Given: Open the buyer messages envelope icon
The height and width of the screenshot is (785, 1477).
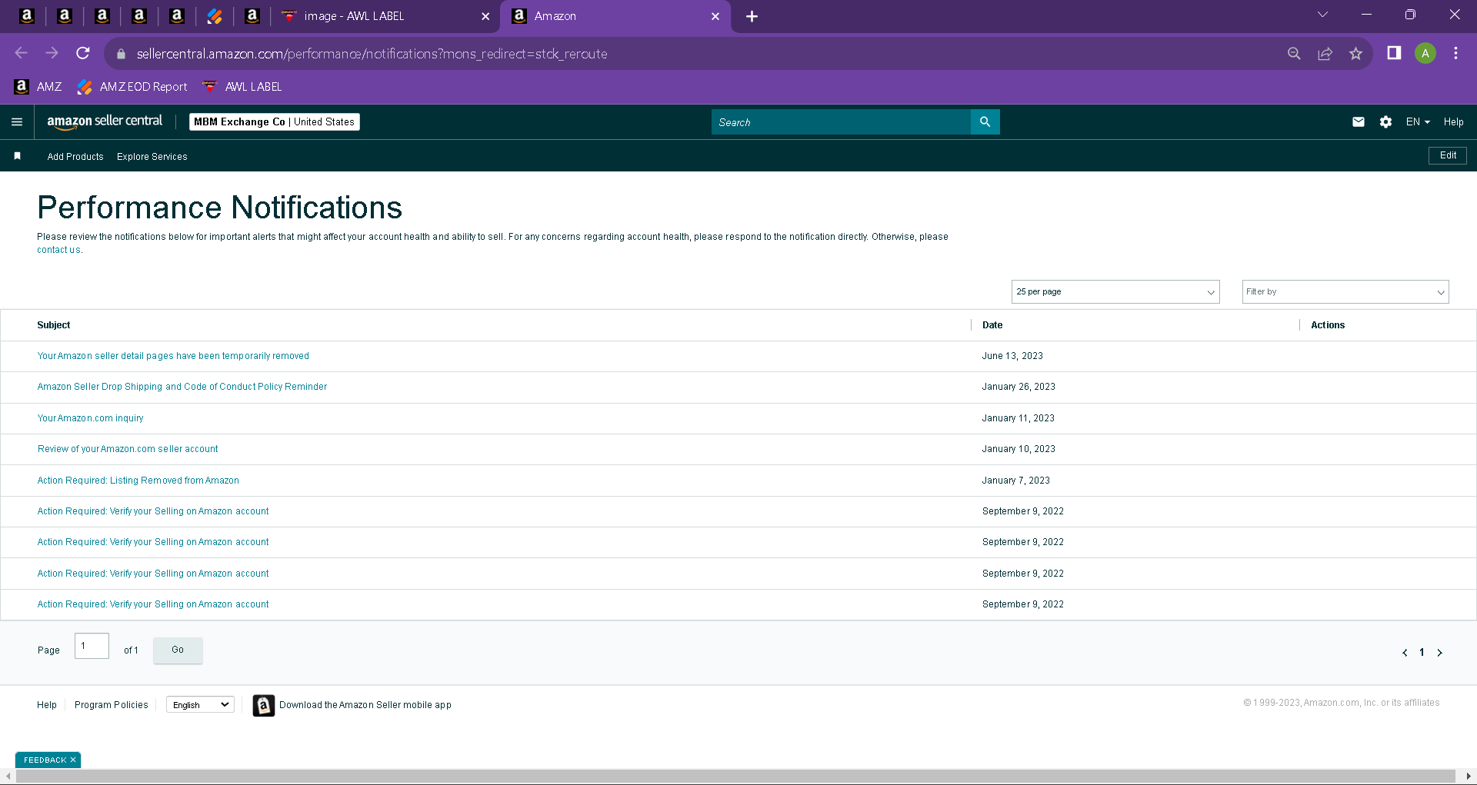Looking at the screenshot, I should click(1359, 121).
